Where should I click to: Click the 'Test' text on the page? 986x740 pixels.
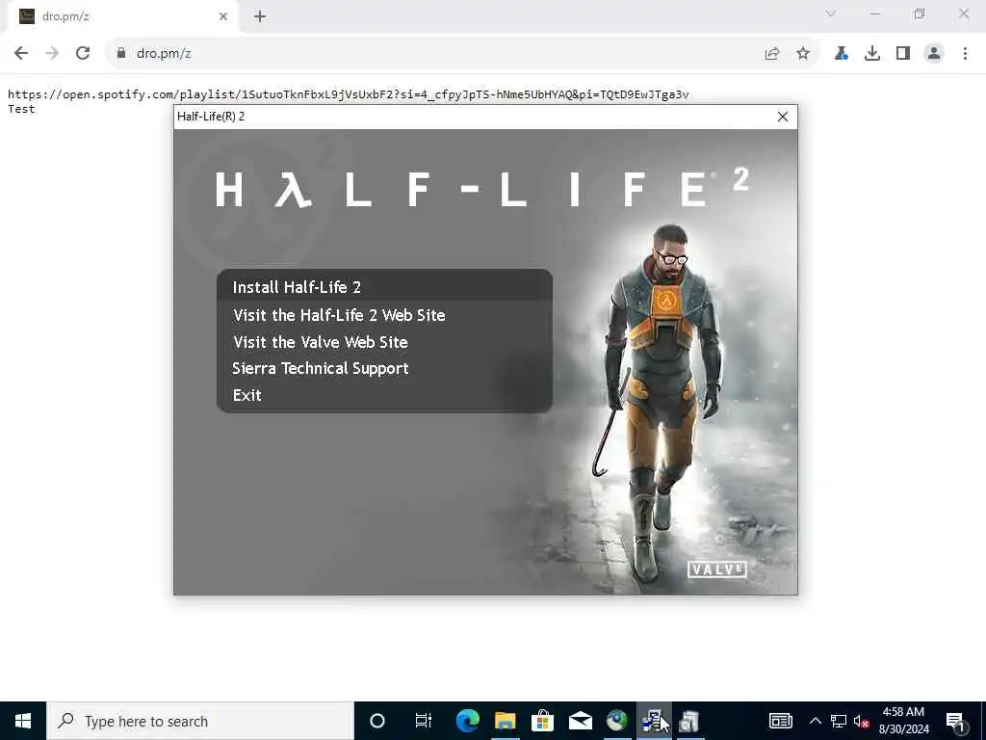point(21,109)
